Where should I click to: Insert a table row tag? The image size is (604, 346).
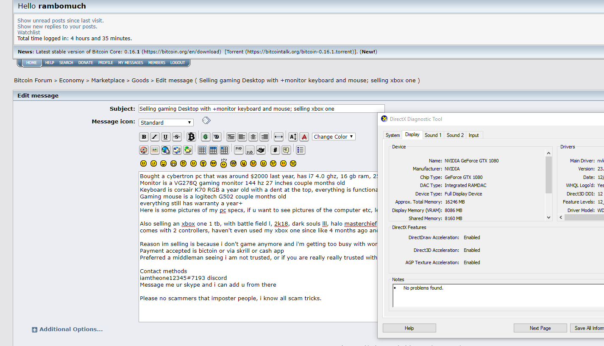coord(213,150)
